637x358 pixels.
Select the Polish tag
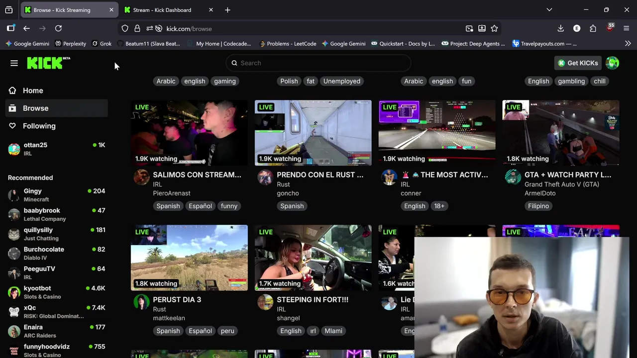coord(289,81)
